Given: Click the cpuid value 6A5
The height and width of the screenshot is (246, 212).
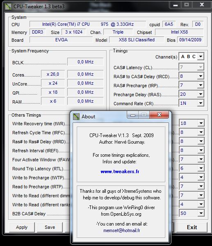Looking at the screenshot, I should pyautogui.click(x=169, y=24).
